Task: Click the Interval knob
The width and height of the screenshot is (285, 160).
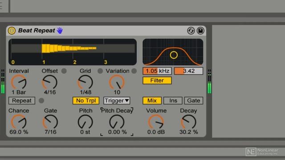Action: (x=19, y=82)
